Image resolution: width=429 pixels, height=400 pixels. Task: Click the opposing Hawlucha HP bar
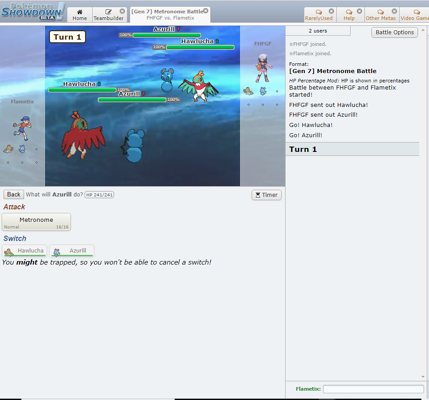(x=200, y=47)
